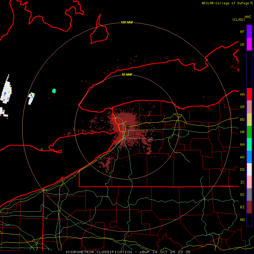
Task: Click the BI brown legend swatch
Action: tap(249, 207)
